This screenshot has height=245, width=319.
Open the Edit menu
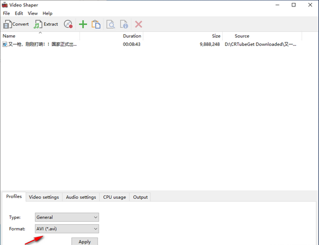coord(19,13)
